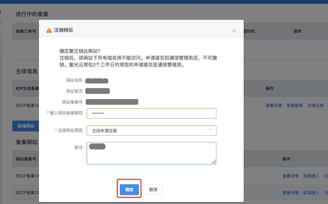Image resolution: width=328 pixels, height=204 pixels.
Task: Click the chevron arrow in 注销网站原因 selector
Action: coord(210,130)
